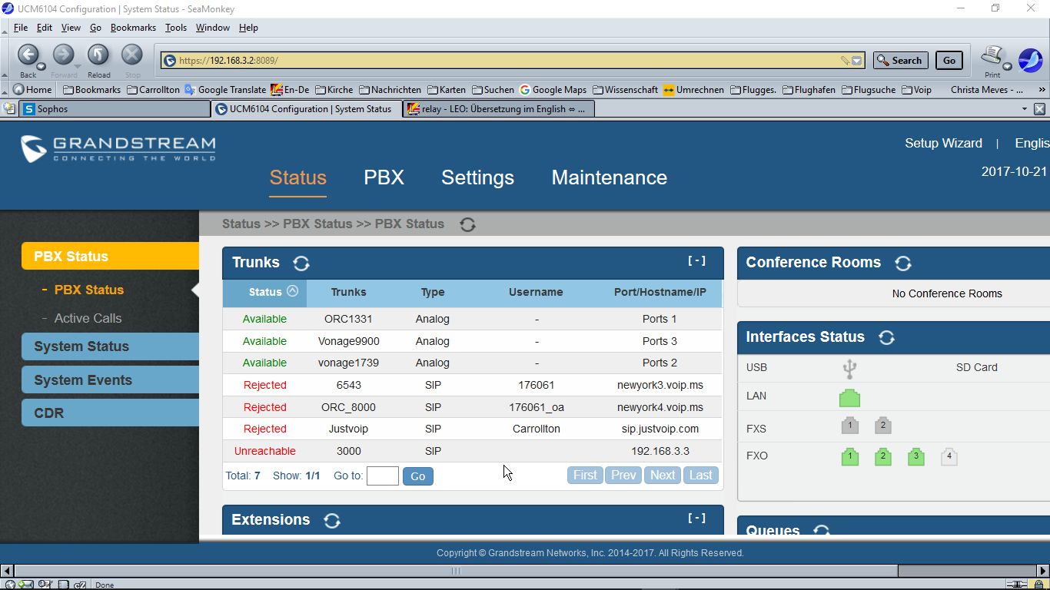Refresh the Extensions panel
The width and height of the screenshot is (1050, 590).
[332, 521]
